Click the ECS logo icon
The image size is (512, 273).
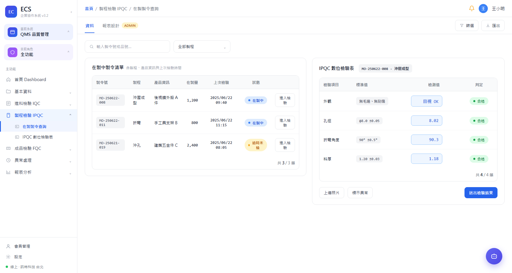point(11,12)
